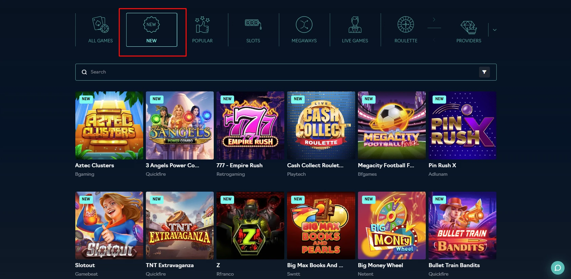Click the thumbs-up Popular icon
The width and height of the screenshot is (571, 279).
(x=202, y=24)
